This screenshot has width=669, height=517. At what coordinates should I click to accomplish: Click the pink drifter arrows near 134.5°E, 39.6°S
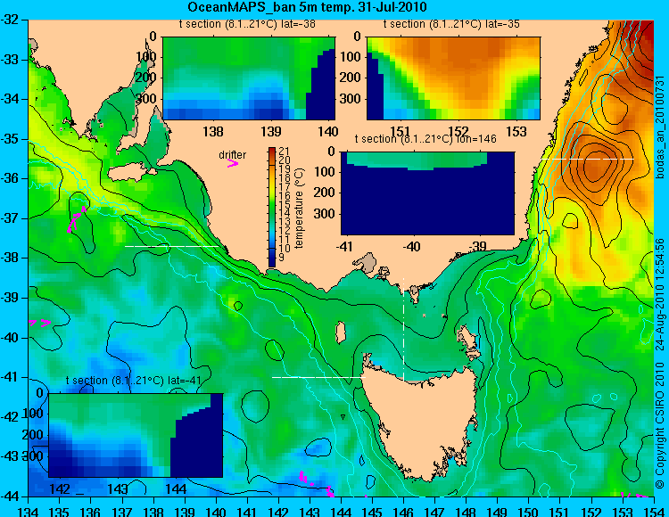[x=40, y=323]
